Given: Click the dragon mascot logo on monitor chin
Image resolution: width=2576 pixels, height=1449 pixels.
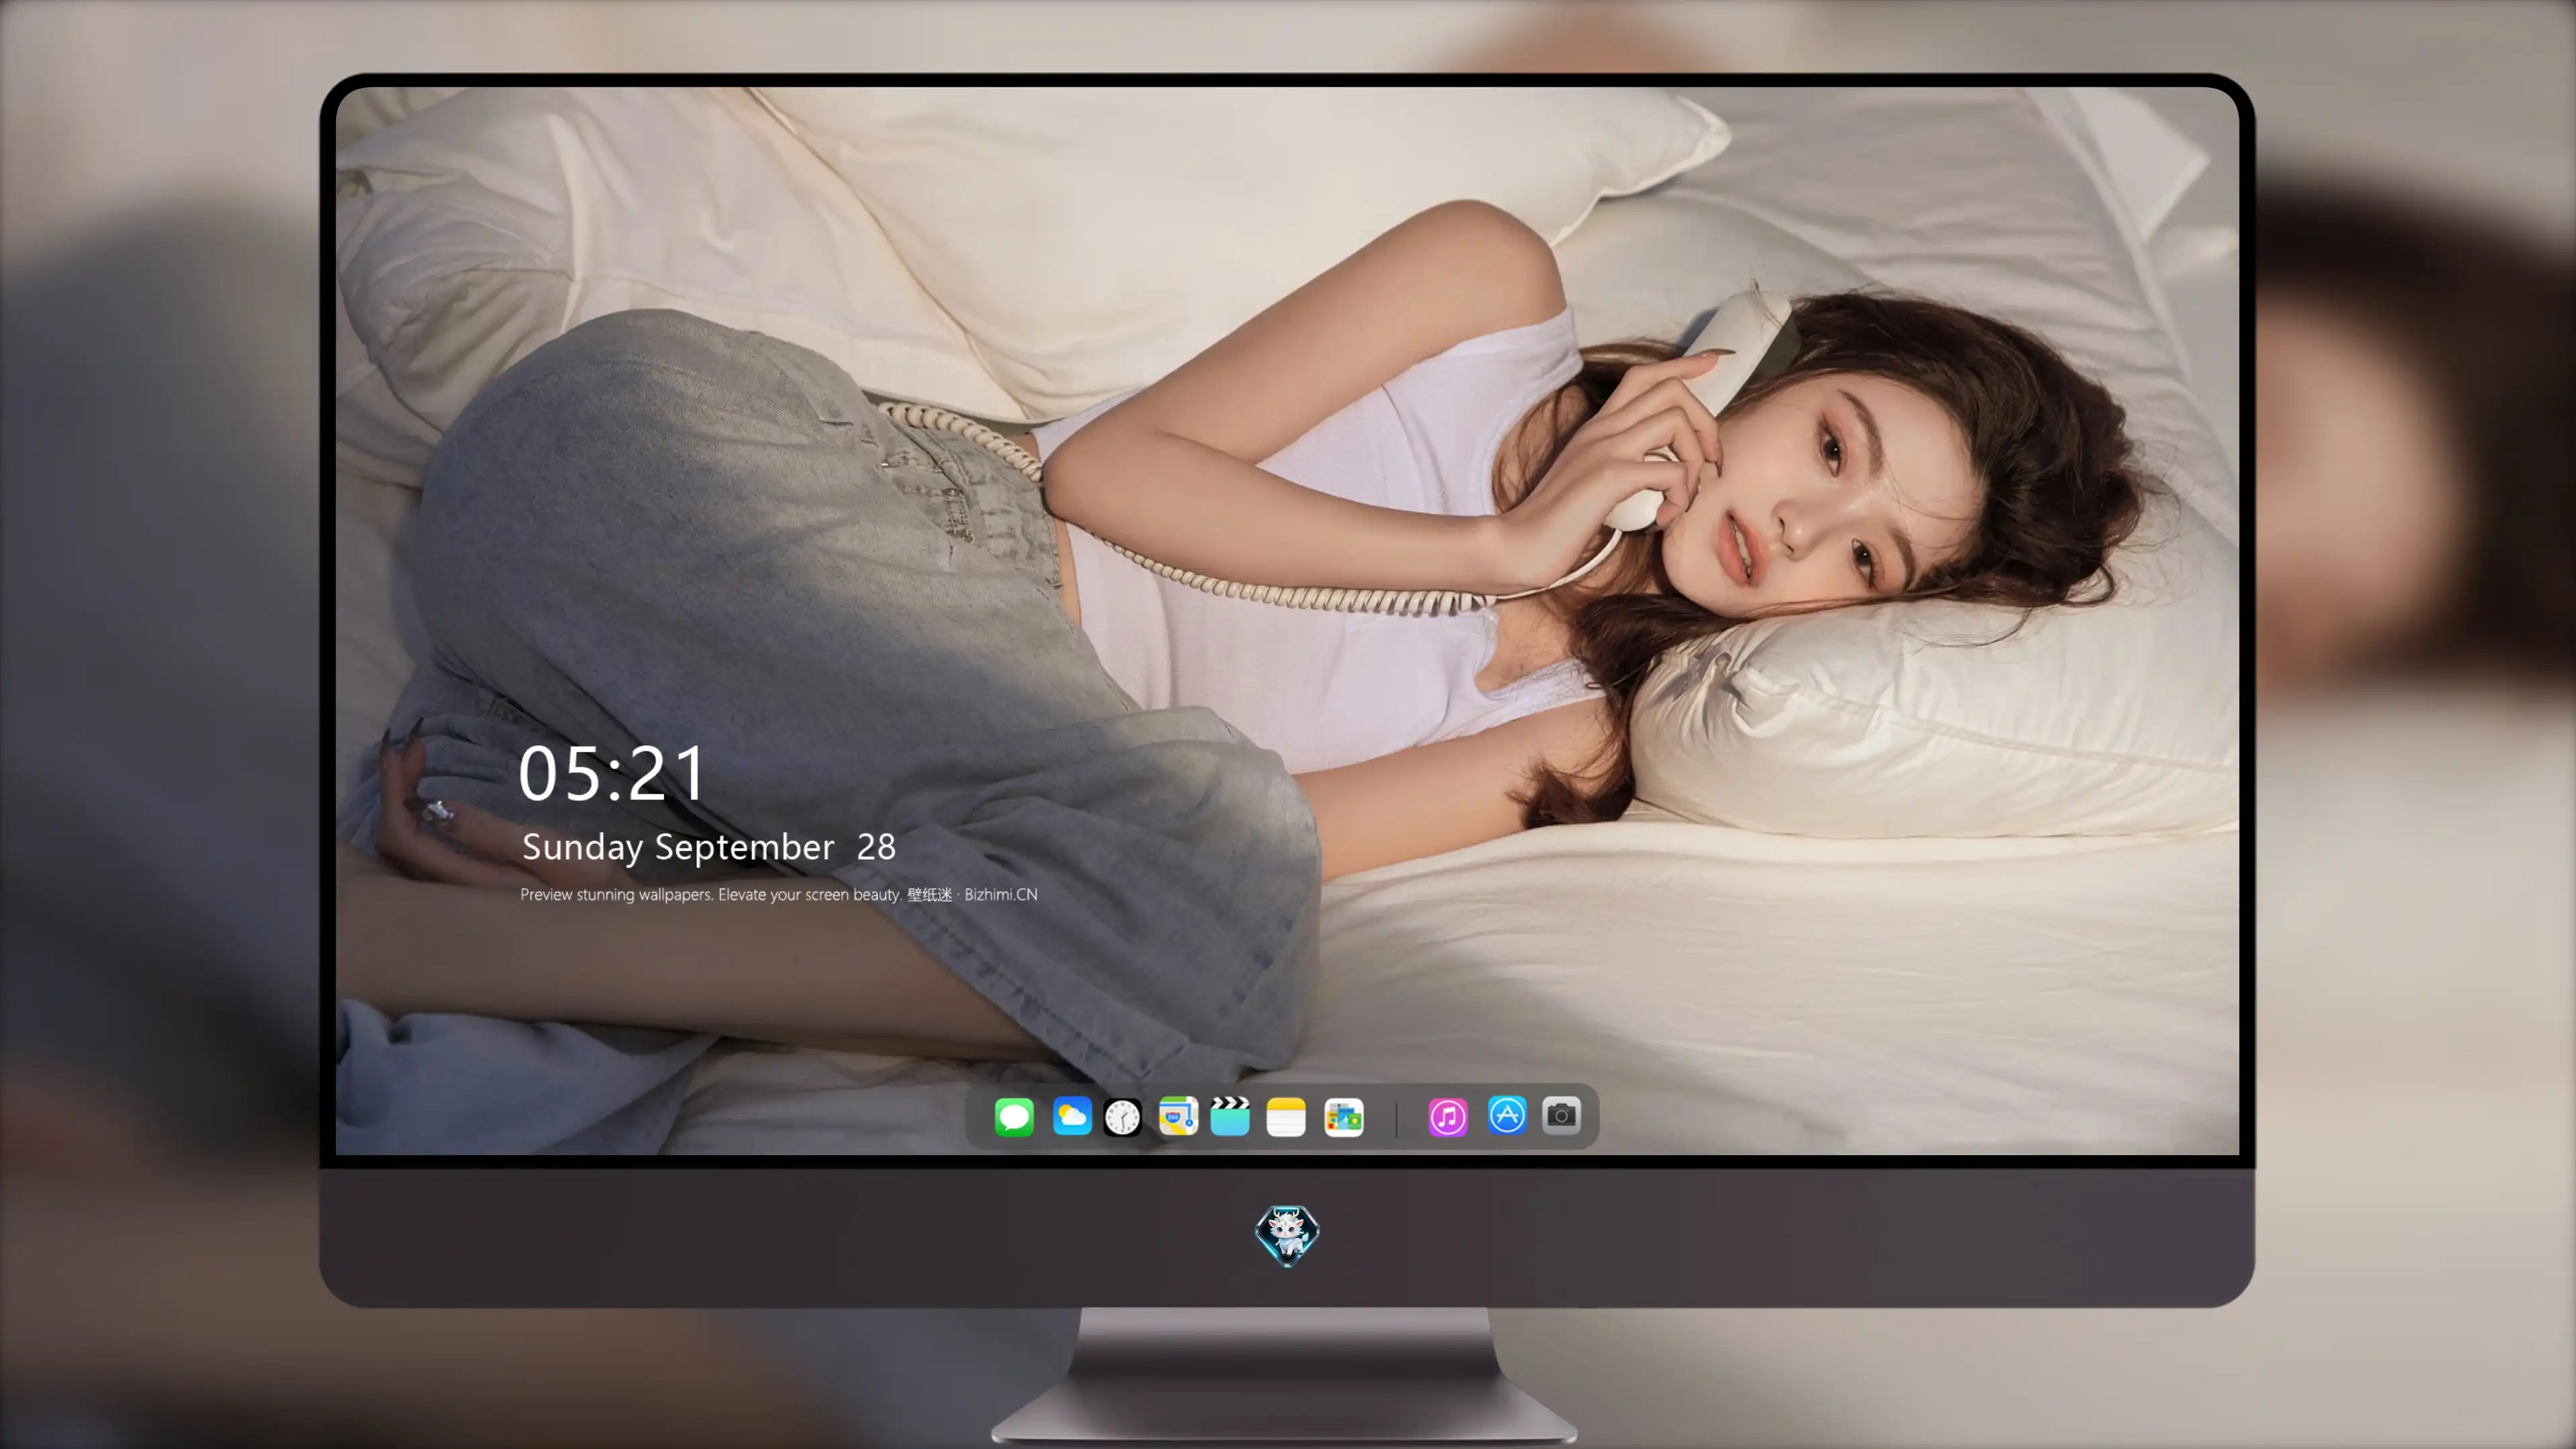Looking at the screenshot, I should pos(1287,1235).
